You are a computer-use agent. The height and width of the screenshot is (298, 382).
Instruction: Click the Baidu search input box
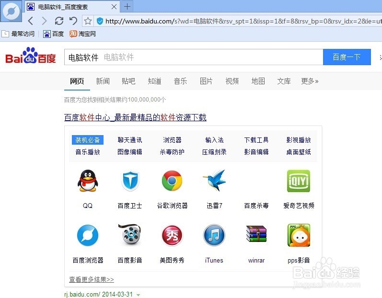pyautogui.click(x=194, y=57)
